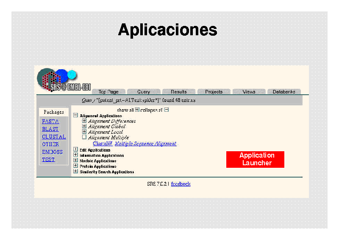Toggle the Alignment Multiple box
The image size is (339, 240).
pos(84,138)
